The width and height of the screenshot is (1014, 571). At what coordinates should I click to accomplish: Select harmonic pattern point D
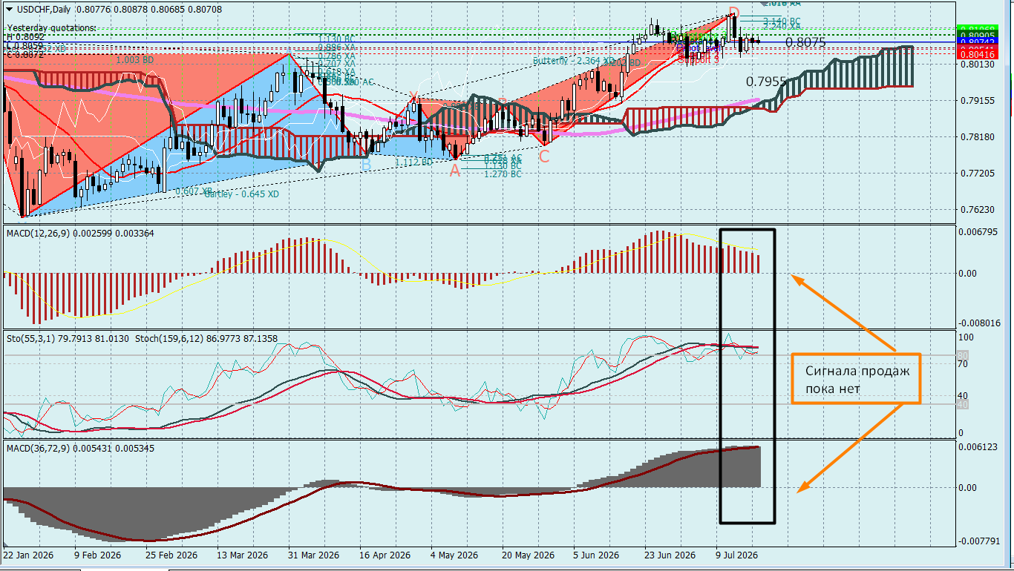(733, 13)
